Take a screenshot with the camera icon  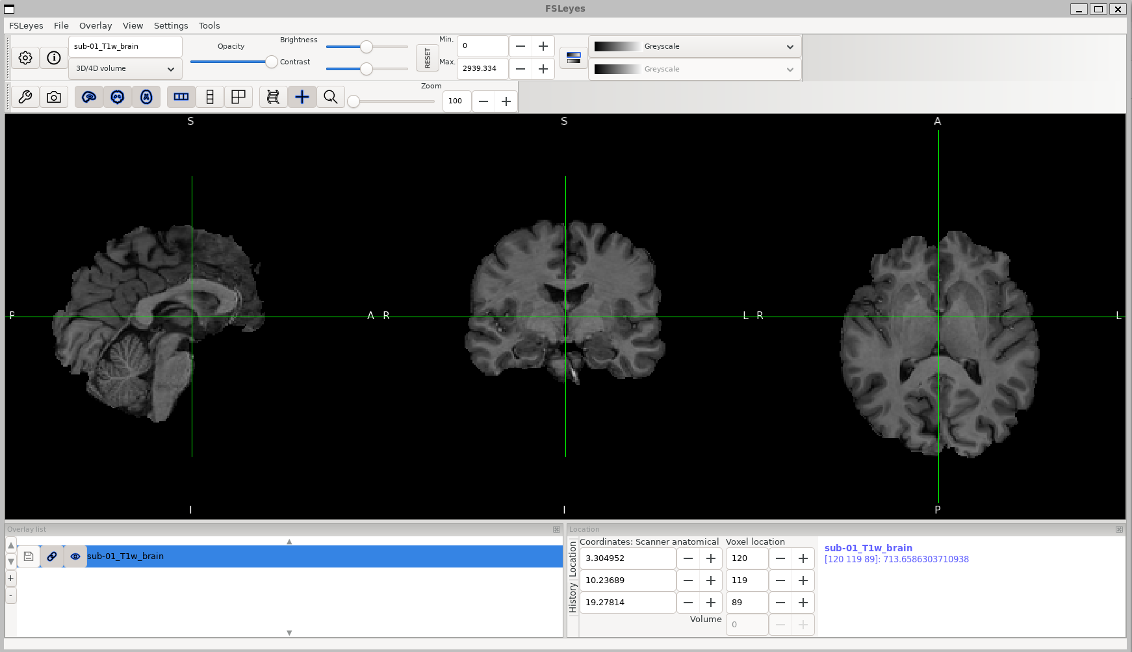[54, 97]
